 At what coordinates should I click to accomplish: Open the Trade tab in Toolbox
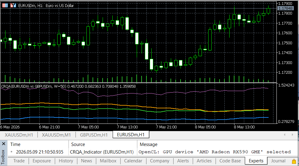pyautogui.click(x=19, y=161)
